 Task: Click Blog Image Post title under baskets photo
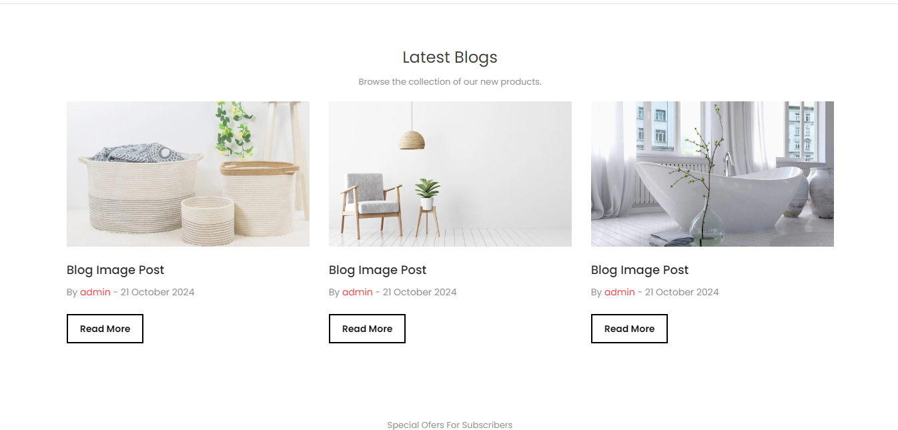[115, 270]
